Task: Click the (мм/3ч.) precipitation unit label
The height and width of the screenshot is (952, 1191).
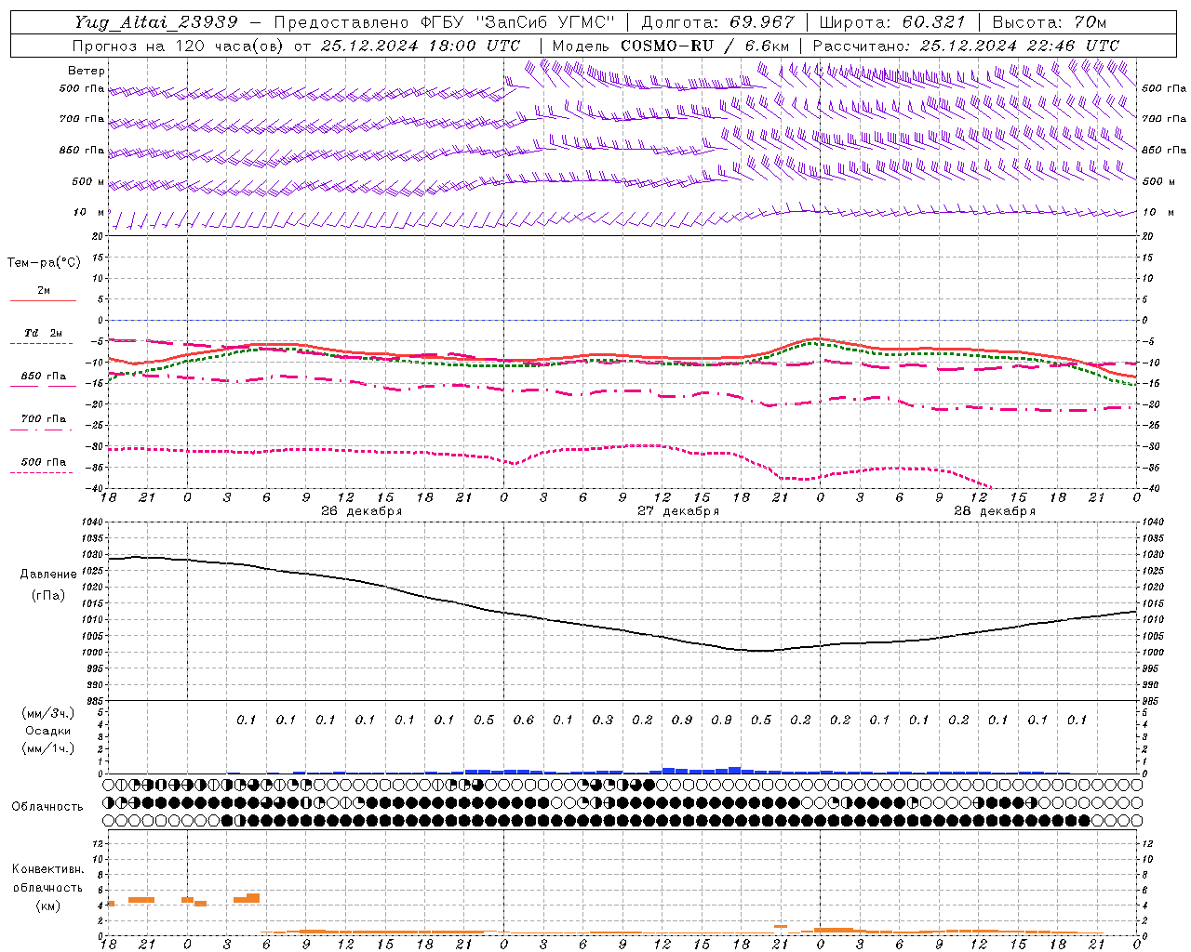Action: coord(47,713)
